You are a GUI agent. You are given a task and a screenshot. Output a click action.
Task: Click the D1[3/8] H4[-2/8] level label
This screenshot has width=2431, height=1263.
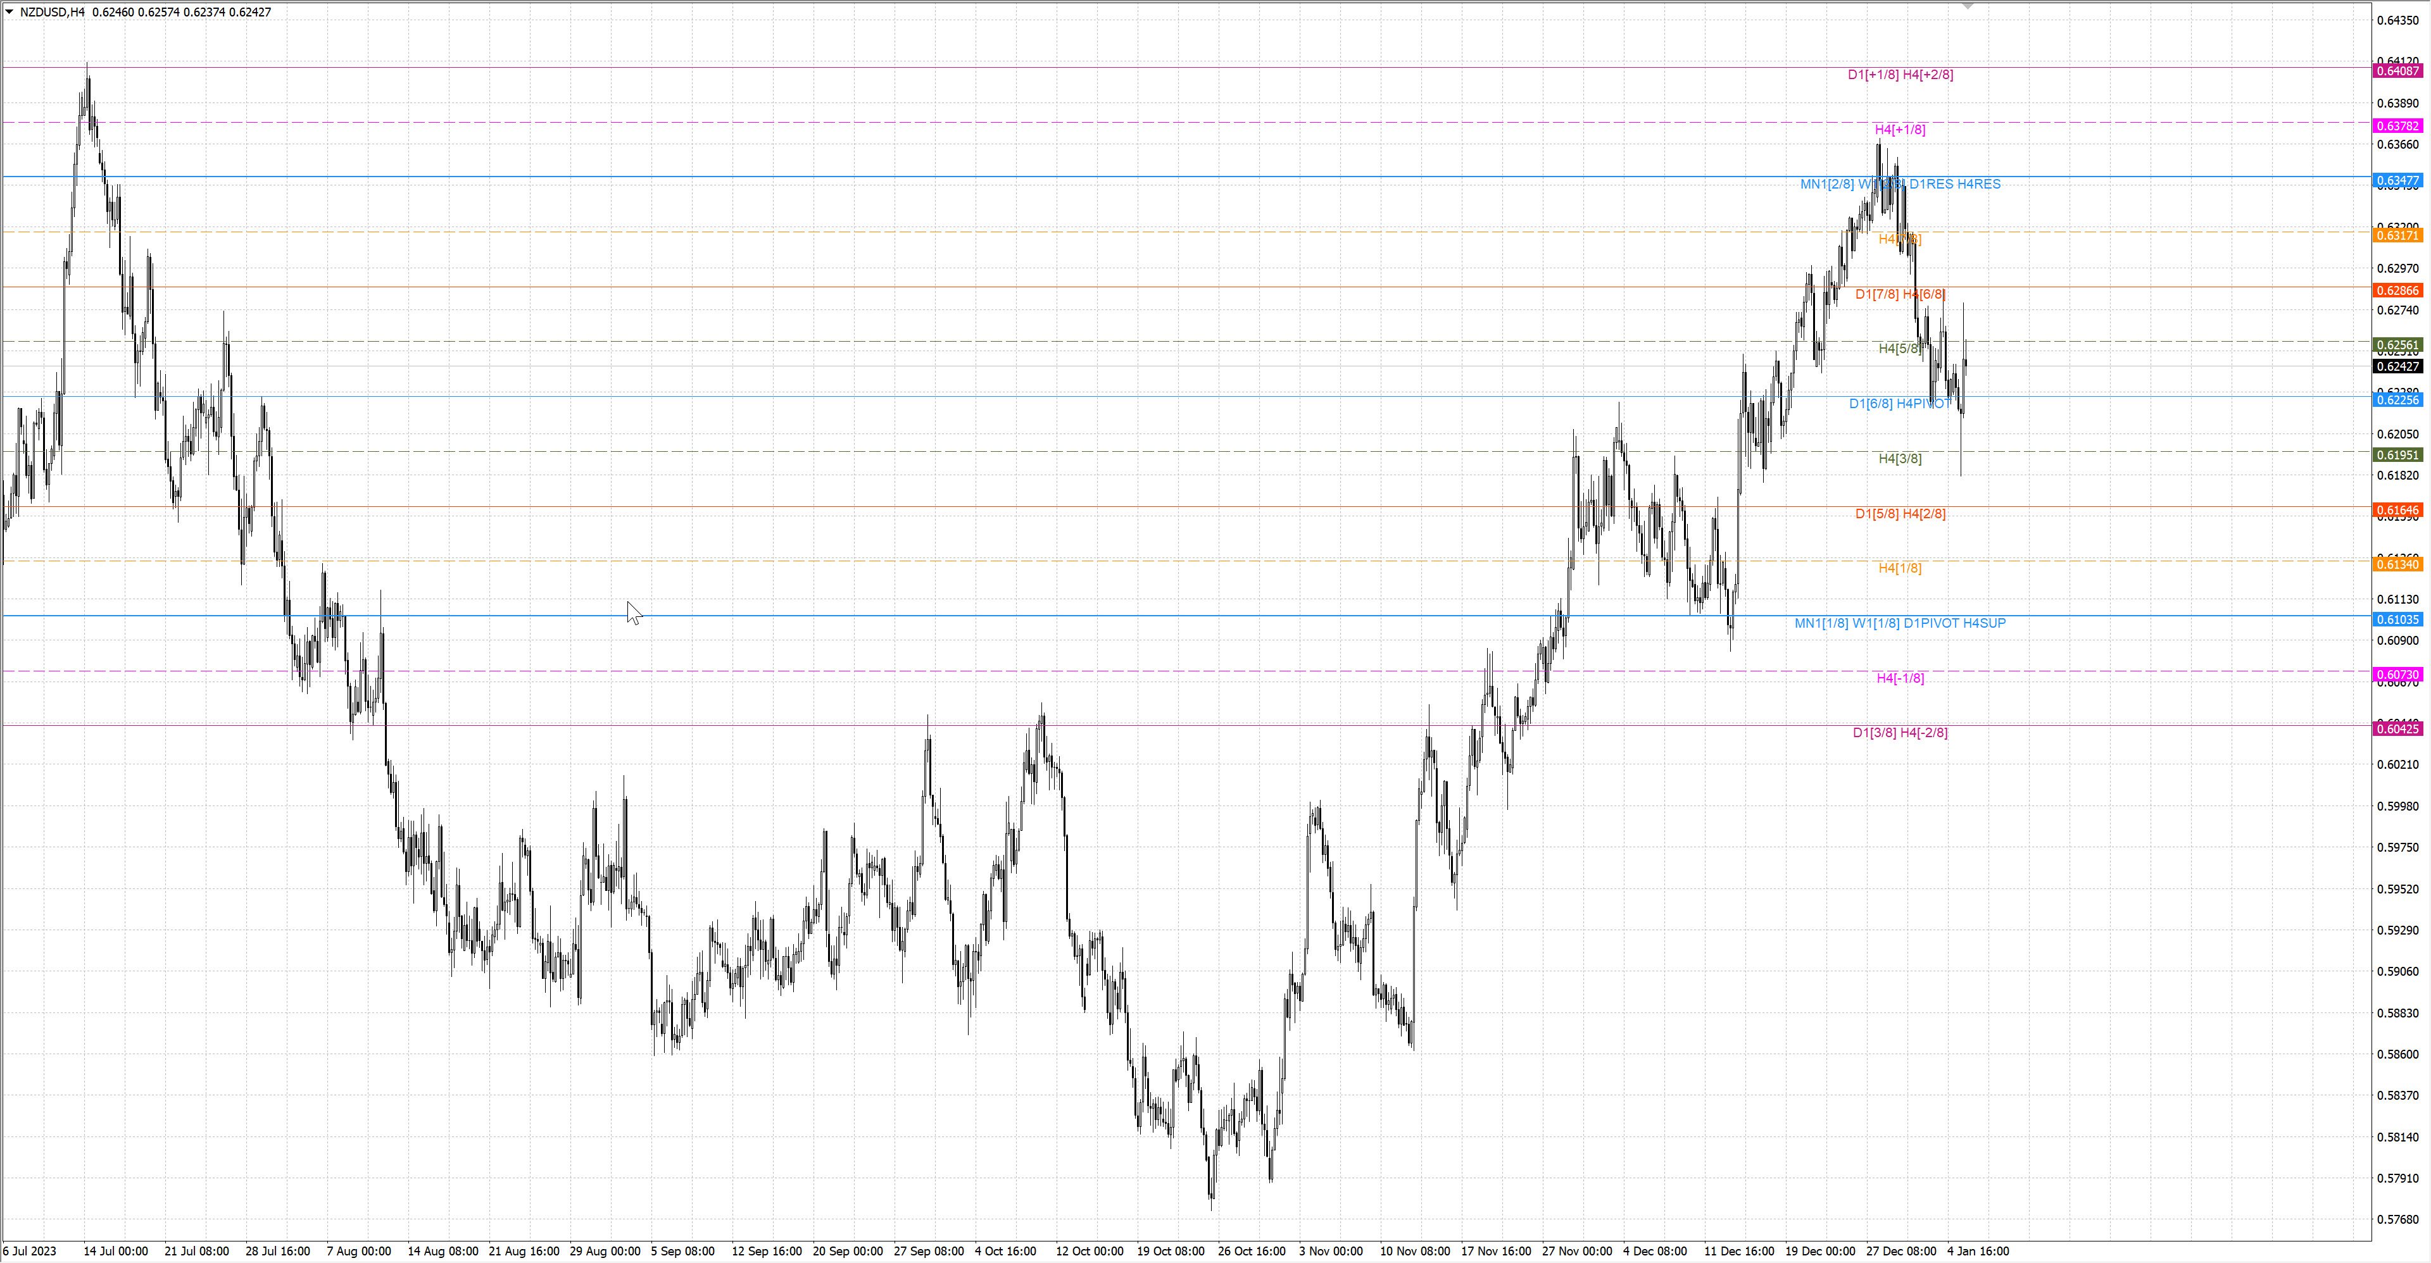[1900, 733]
